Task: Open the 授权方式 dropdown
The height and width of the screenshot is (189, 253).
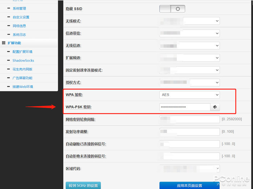Action: tap(189, 82)
